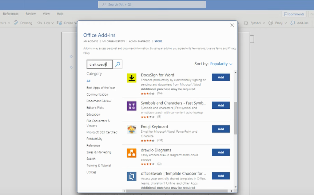This screenshot has width=314, height=195.
Task: Select the Editor's Picks category
Action: (95, 108)
